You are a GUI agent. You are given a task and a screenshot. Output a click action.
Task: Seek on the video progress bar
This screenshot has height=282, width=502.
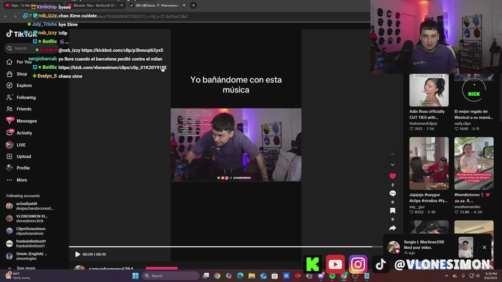(x=226, y=247)
